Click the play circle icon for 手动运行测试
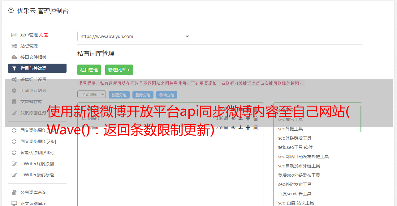The image size is (397, 206). click(14, 90)
